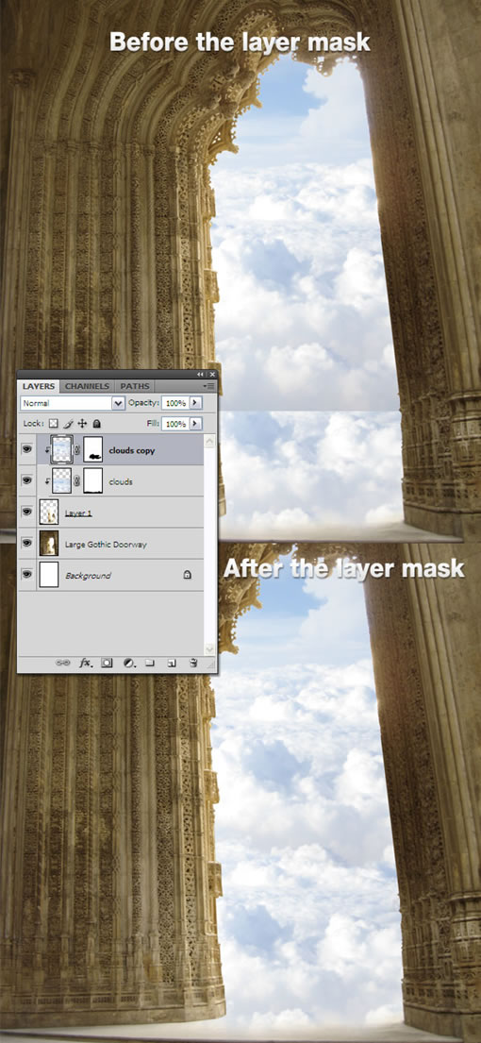Hide the clouds copy layer
This screenshot has height=1043, width=481.
click(x=26, y=449)
